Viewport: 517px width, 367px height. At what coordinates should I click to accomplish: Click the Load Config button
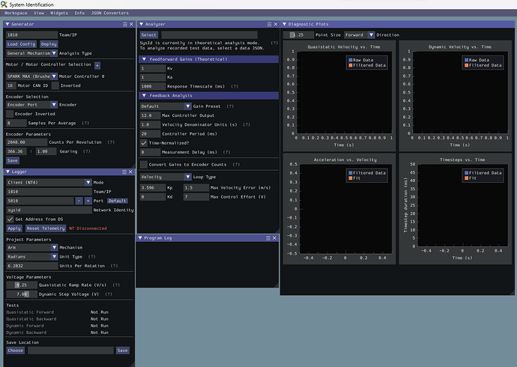tap(21, 44)
